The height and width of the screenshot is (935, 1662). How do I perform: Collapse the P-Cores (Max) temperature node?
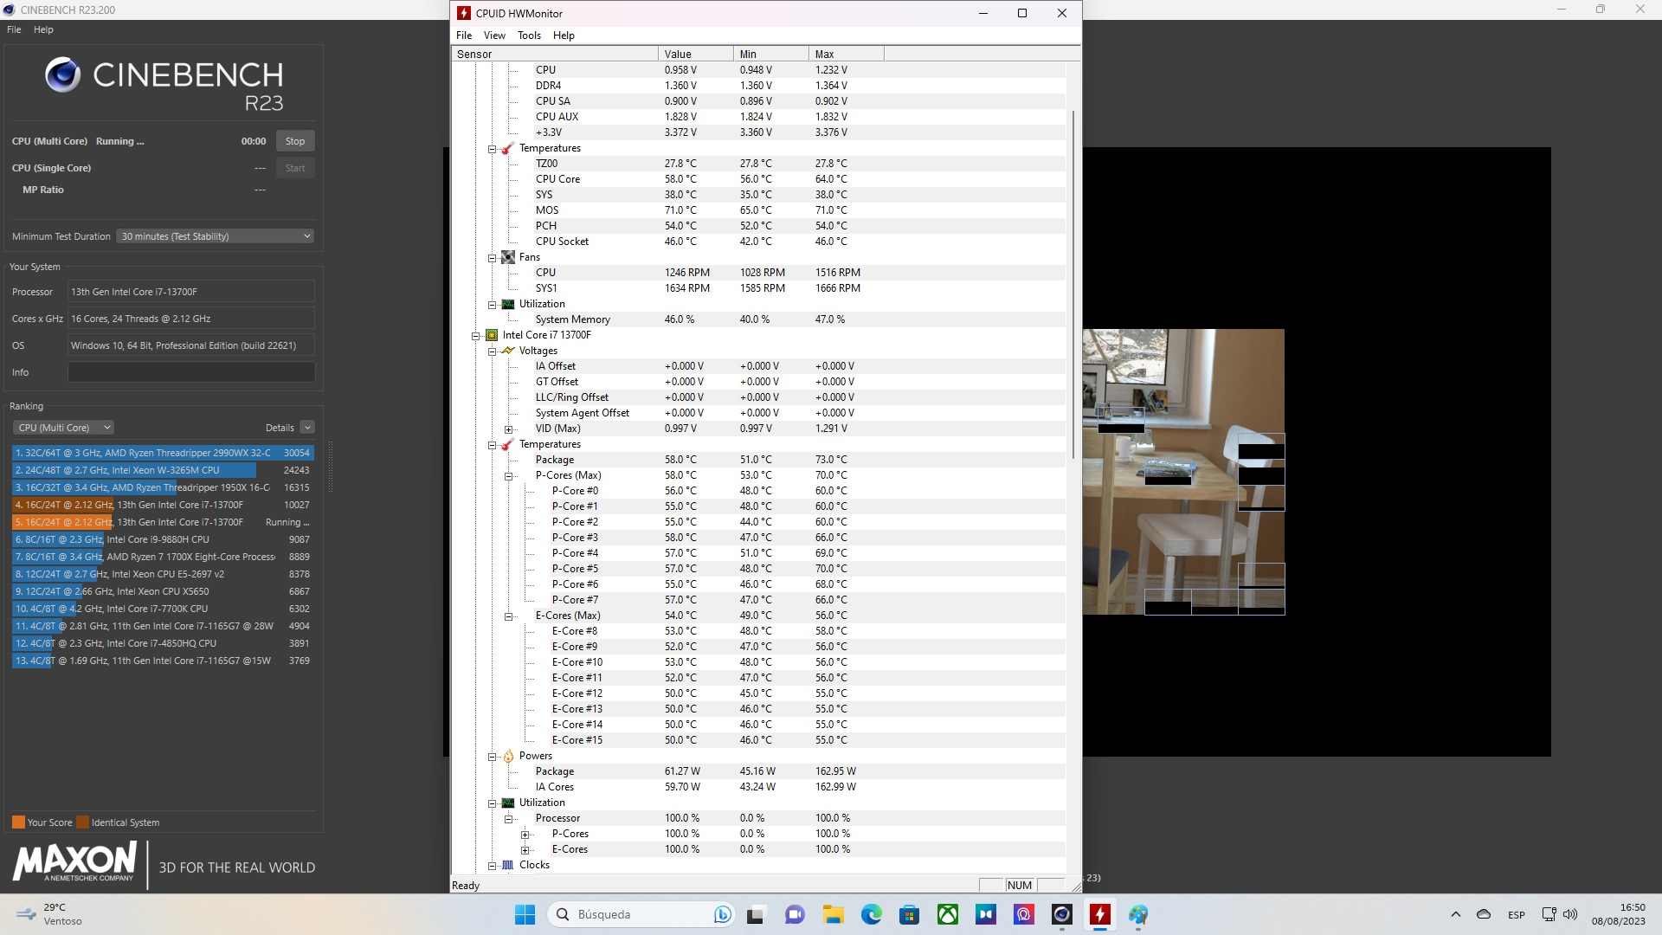coord(509,476)
